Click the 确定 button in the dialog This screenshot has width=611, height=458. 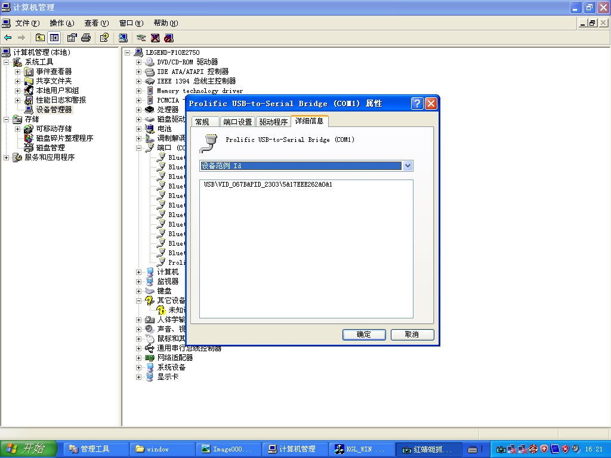364,335
